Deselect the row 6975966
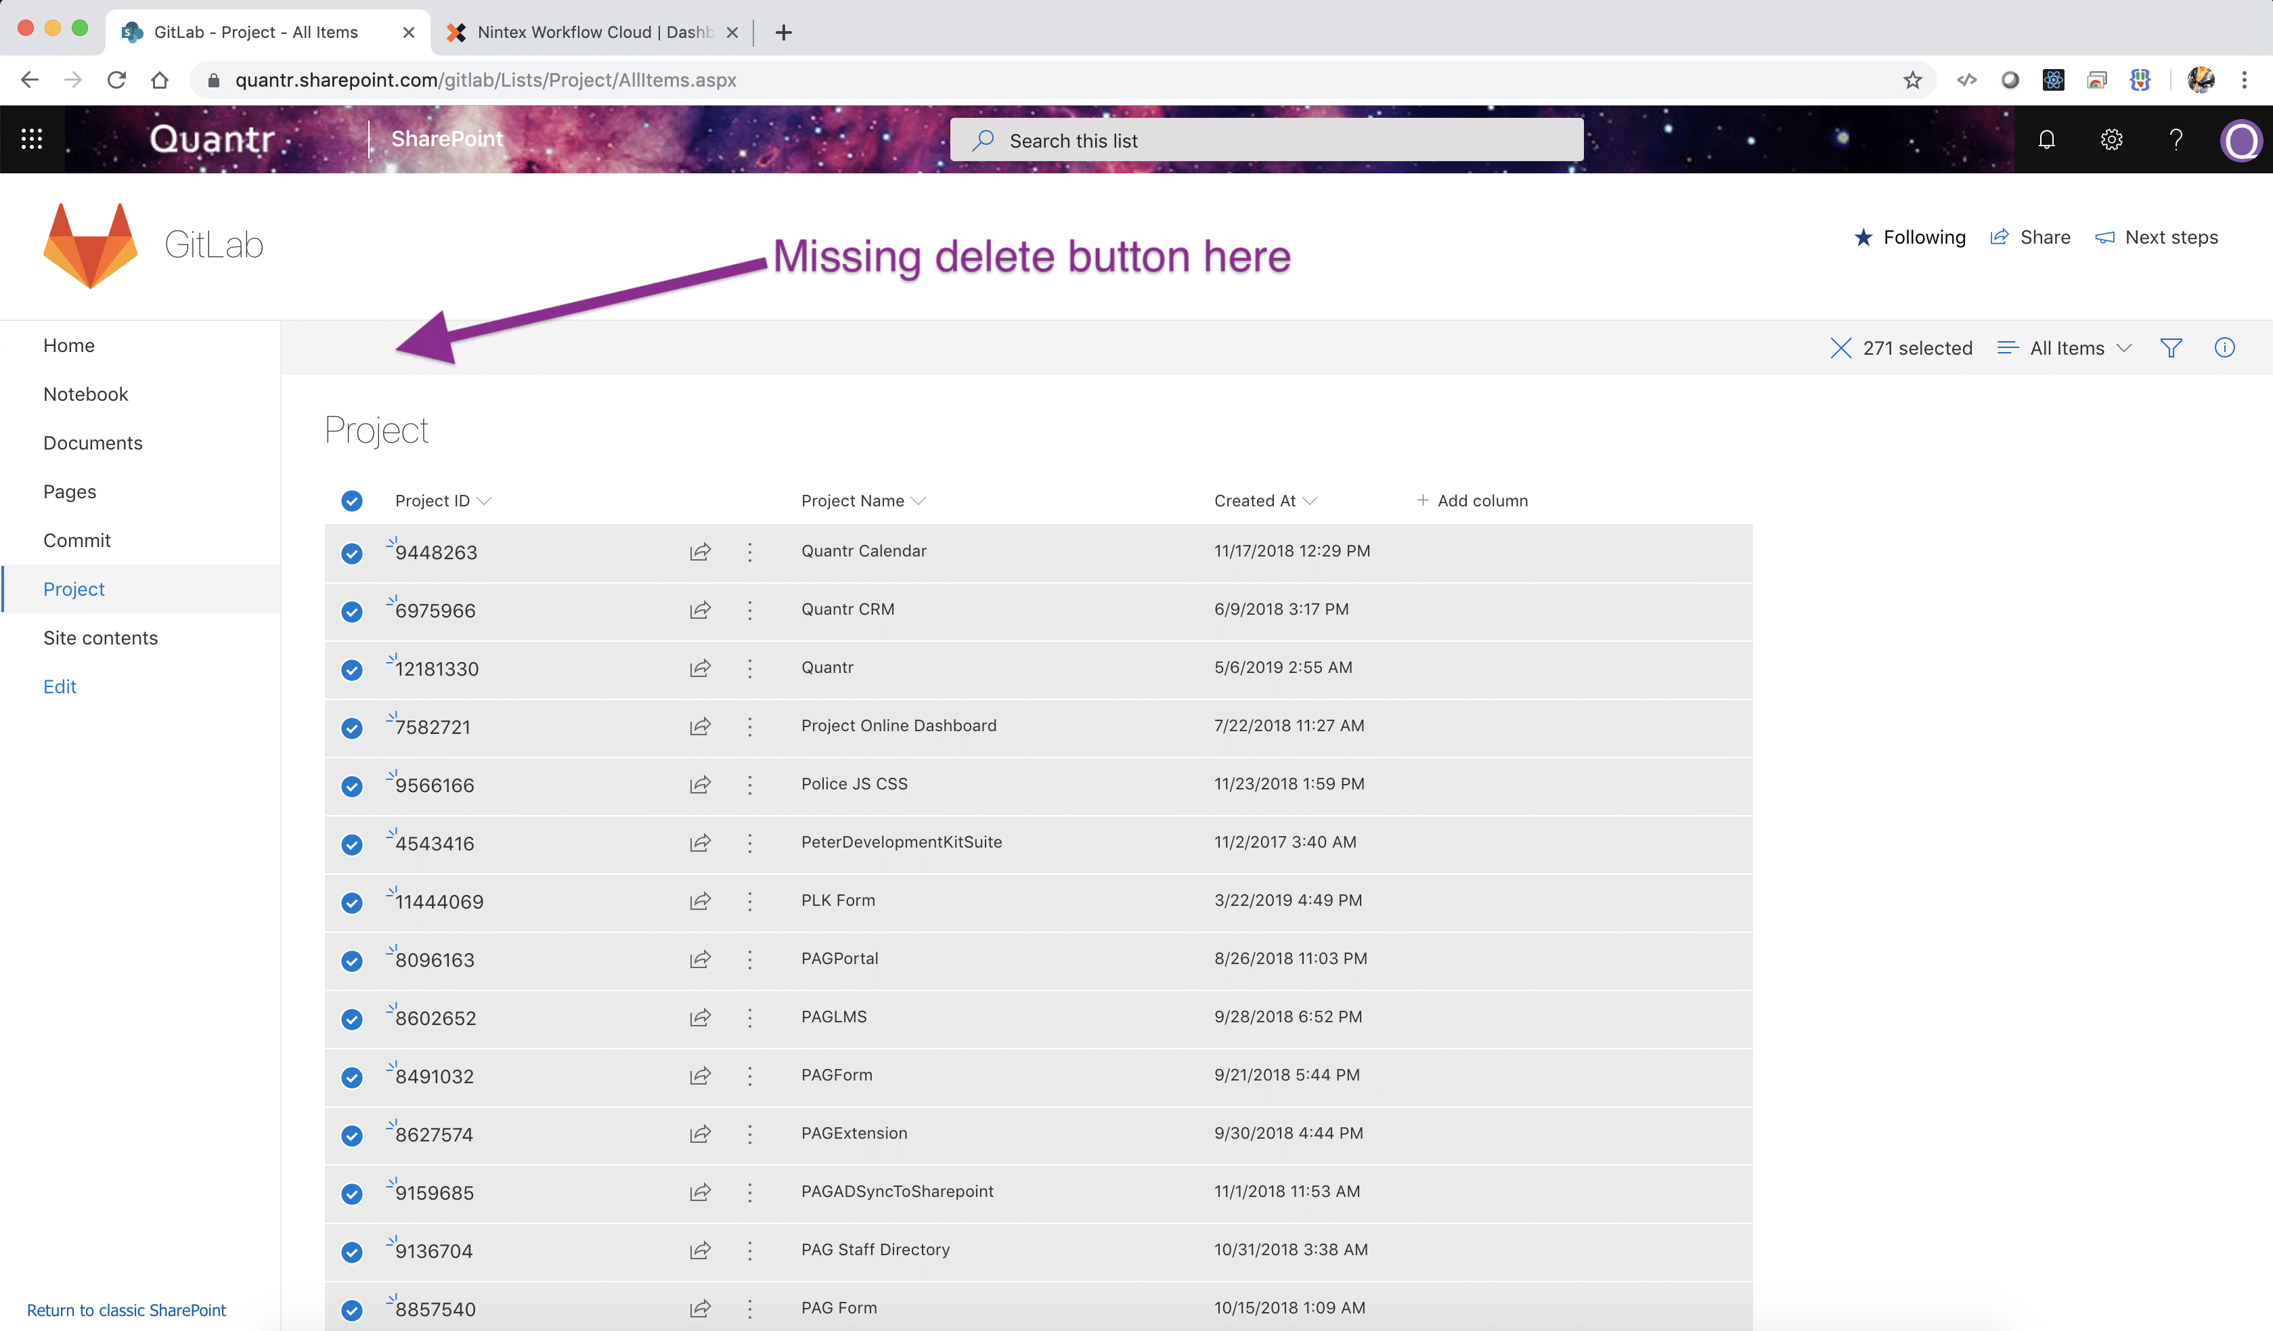Viewport: 2273px width, 1331px height. coord(352,612)
